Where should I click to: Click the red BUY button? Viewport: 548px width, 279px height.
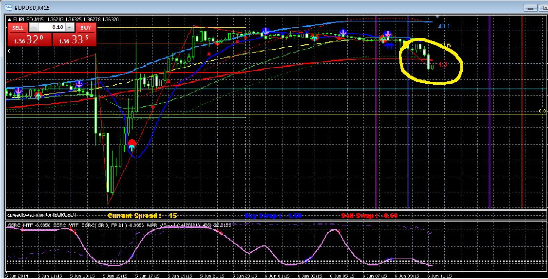86,28
